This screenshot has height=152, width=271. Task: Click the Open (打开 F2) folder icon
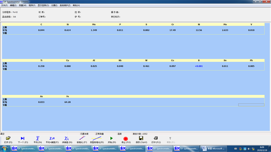point(8,139)
